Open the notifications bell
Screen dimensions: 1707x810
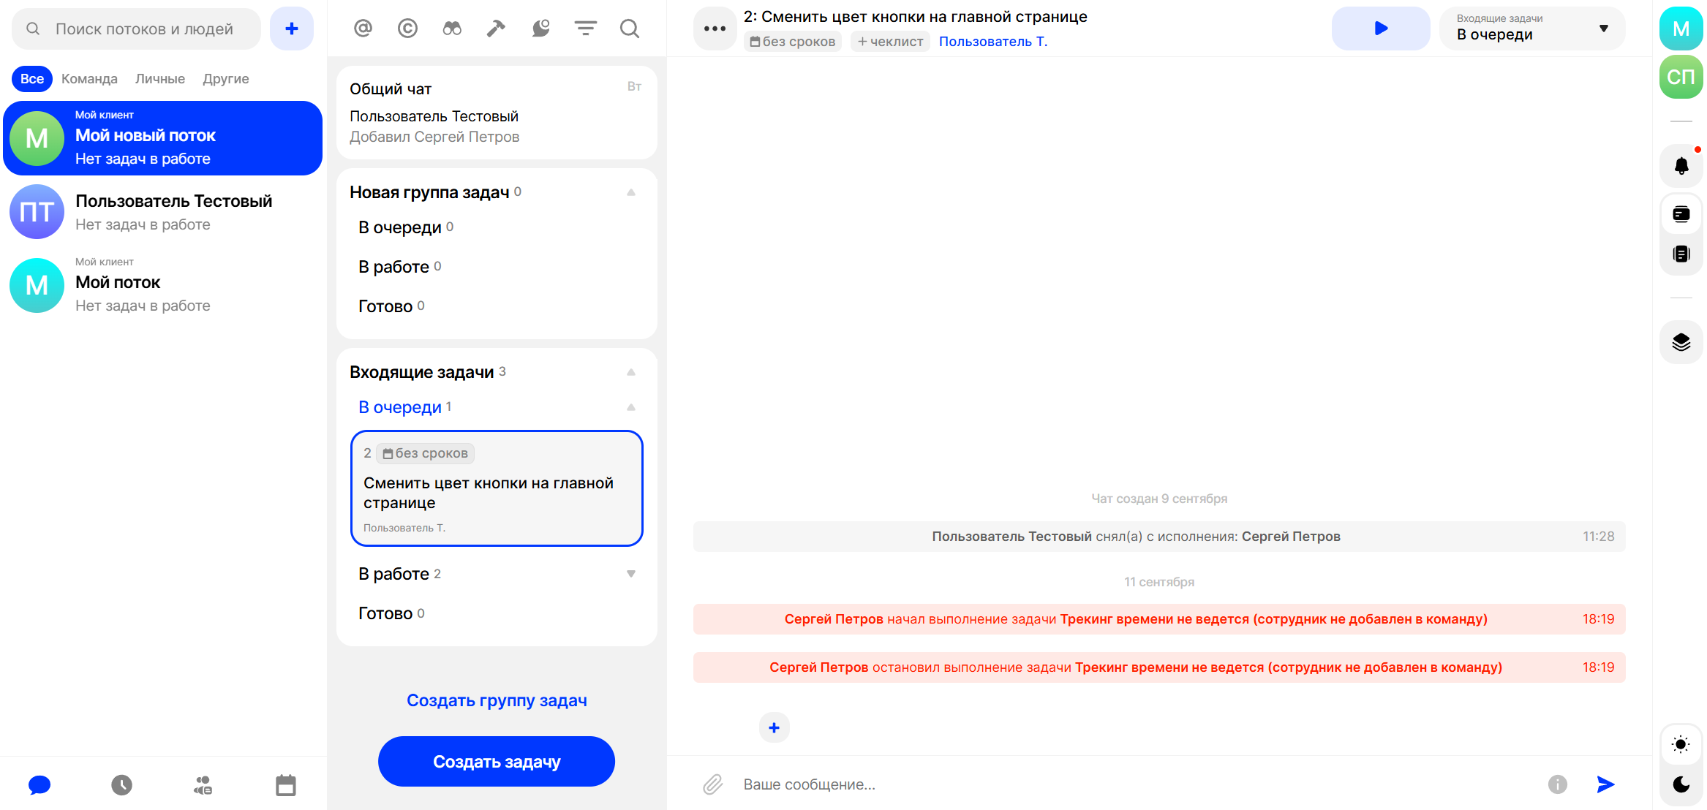1681,166
